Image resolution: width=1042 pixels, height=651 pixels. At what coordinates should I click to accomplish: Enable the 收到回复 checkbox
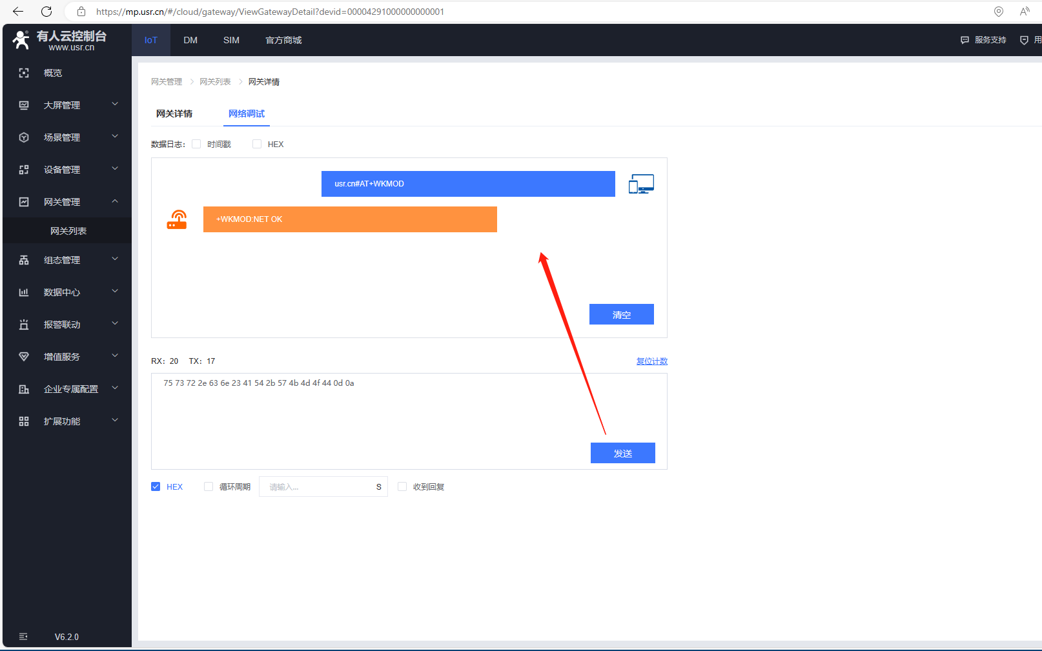[402, 486]
